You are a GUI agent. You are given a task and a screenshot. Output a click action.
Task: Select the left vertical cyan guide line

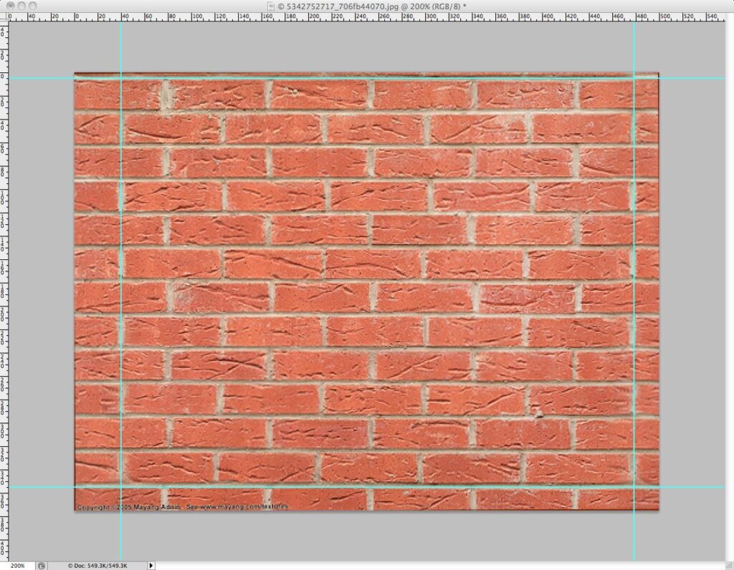click(121, 286)
